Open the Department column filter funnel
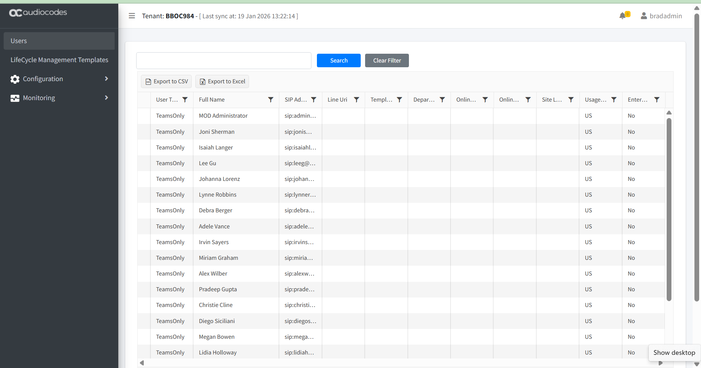The height and width of the screenshot is (368, 701). tap(442, 100)
